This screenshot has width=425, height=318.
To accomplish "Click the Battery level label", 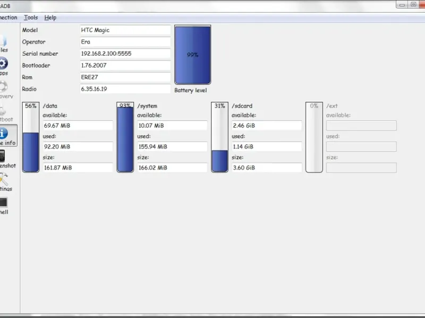I will point(191,90).
